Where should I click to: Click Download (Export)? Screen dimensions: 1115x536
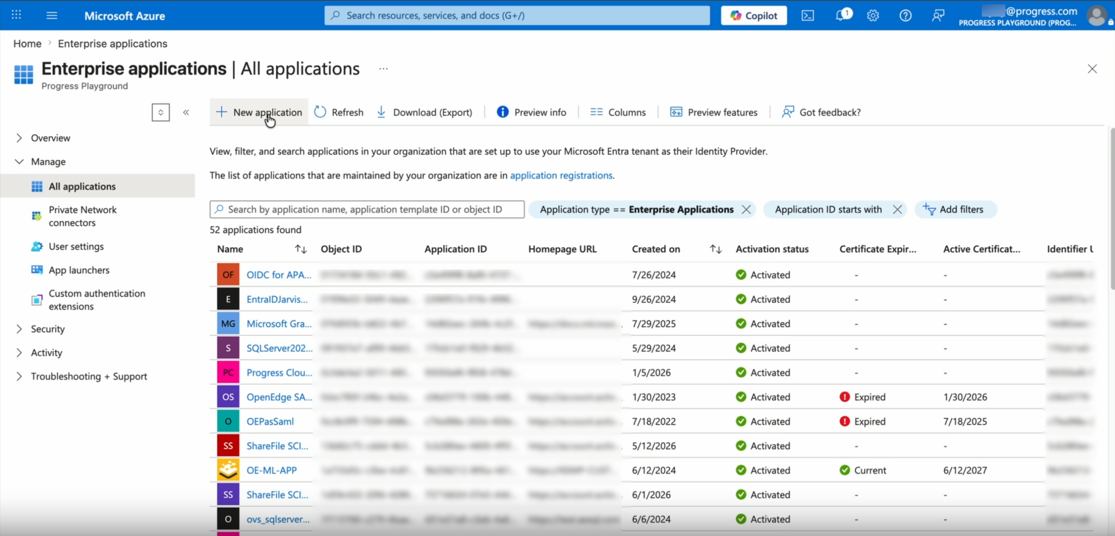tap(424, 112)
